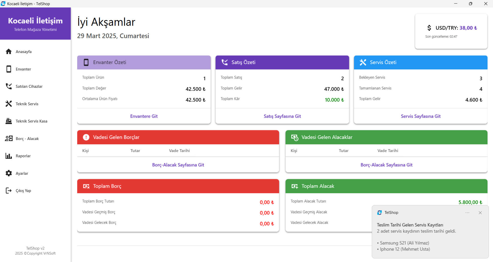493x262 pixels.
Task: Click the Çıkış Yap logout icon
Action: tap(9, 190)
